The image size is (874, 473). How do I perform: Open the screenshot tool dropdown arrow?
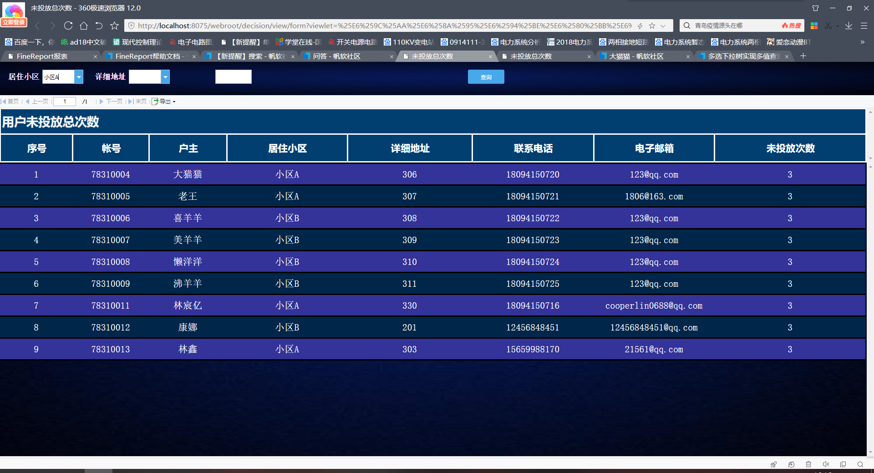838,26
